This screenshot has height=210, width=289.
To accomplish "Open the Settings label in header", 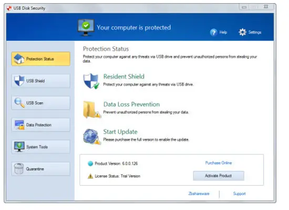I will [x=255, y=32].
